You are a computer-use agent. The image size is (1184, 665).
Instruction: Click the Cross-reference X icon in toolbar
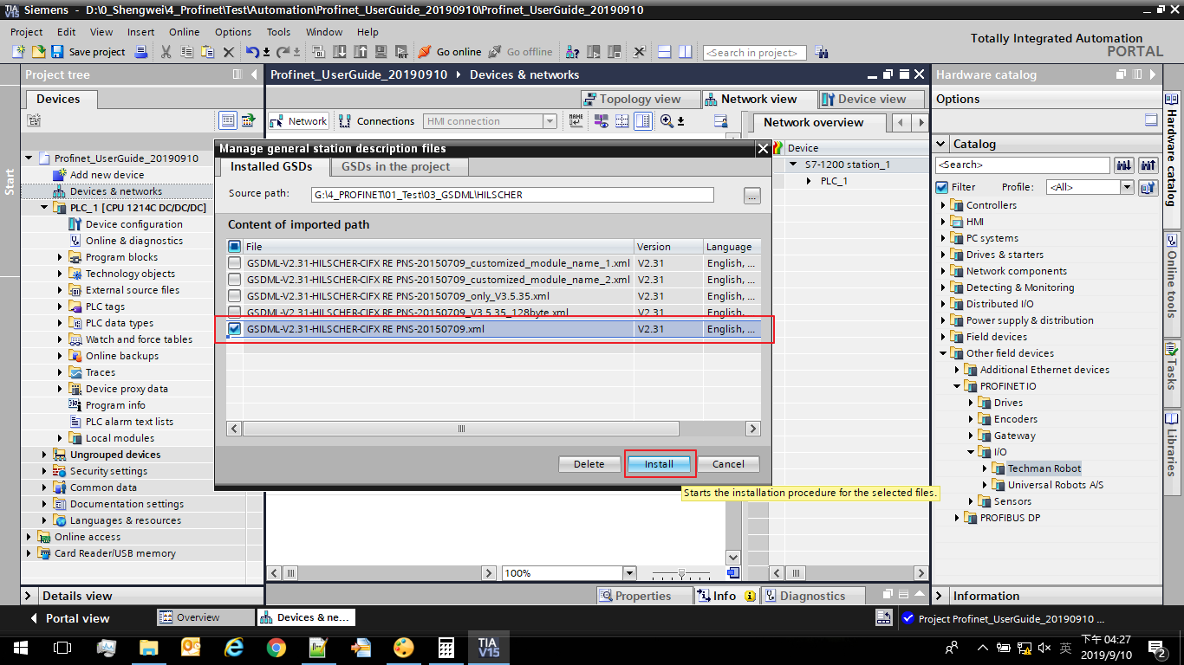(x=640, y=52)
